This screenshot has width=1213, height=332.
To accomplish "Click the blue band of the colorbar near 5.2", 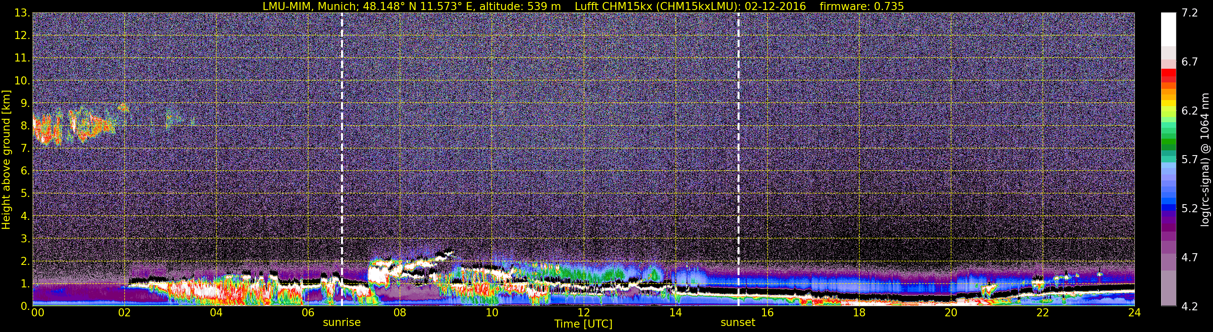I will (x=1168, y=207).
